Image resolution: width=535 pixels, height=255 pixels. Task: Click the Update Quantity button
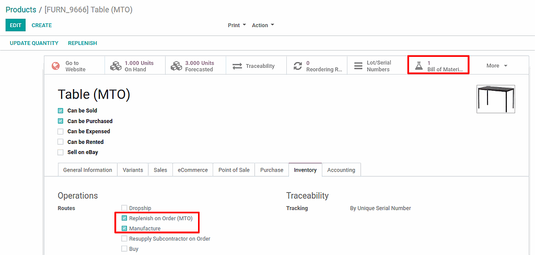[x=34, y=43]
